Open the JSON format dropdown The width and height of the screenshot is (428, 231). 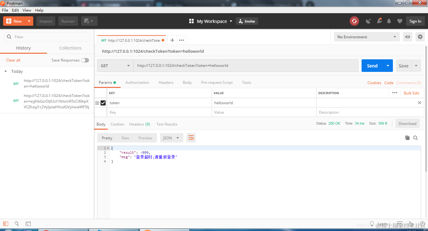171,138
